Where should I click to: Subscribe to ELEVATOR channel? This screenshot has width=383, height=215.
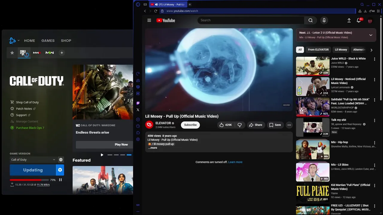point(190,125)
